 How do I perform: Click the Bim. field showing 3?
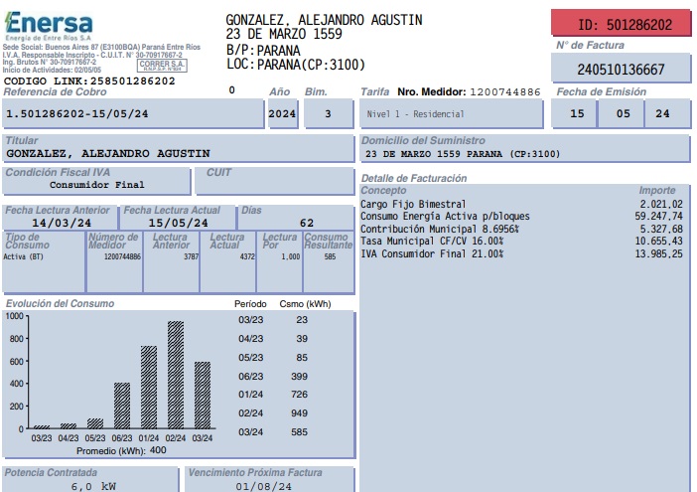(327, 114)
